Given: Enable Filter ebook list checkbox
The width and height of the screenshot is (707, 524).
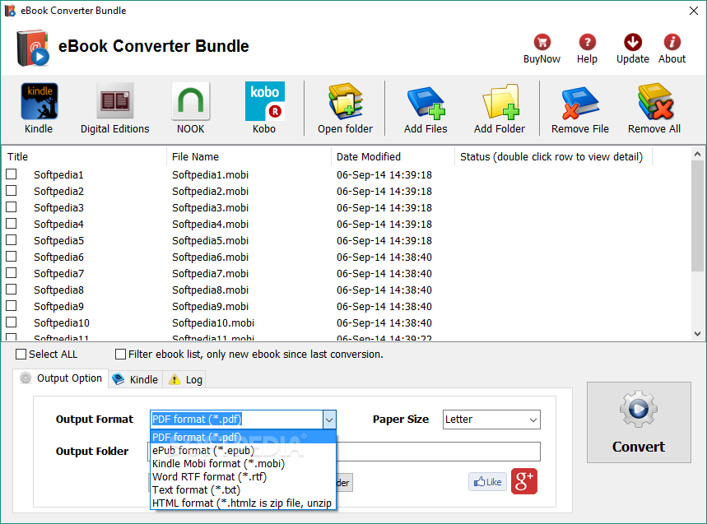Looking at the screenshot, I should (120, 355).
